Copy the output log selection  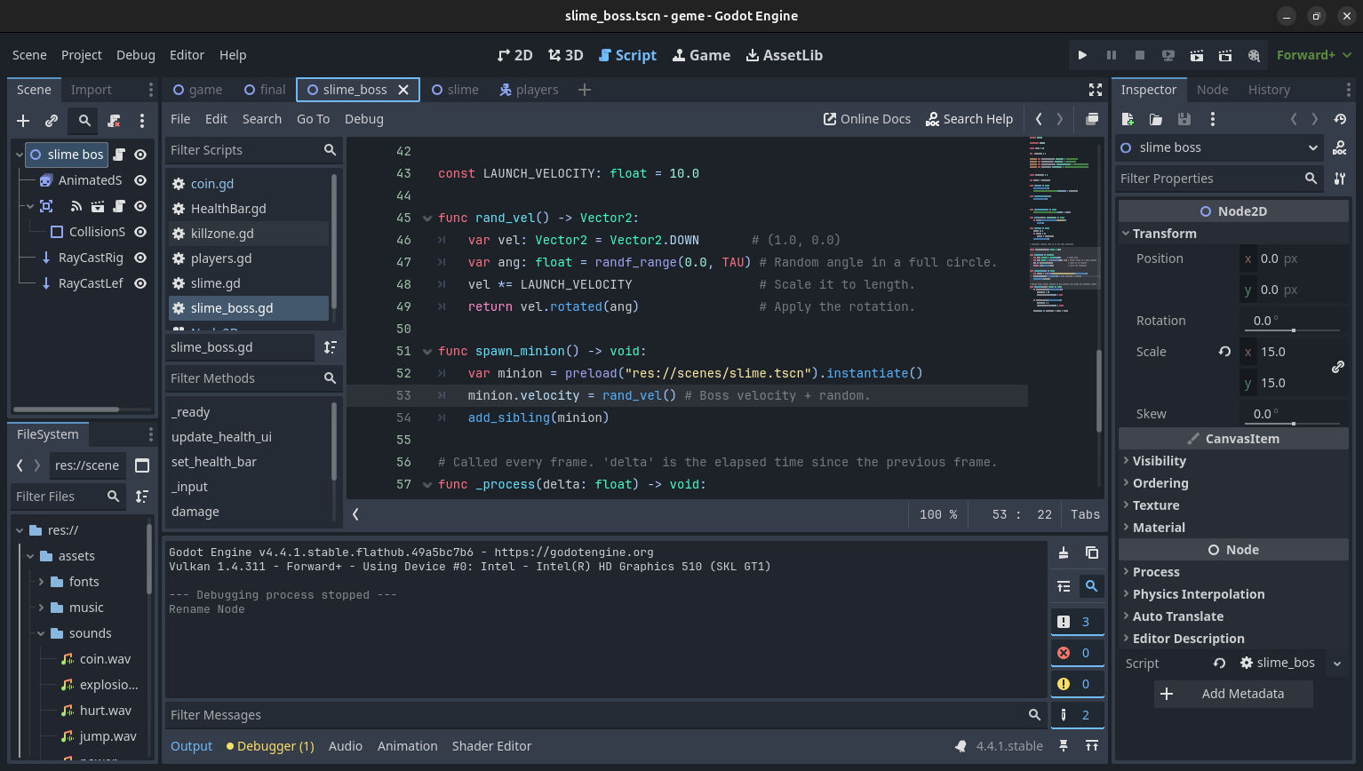tap(1092, 552)
